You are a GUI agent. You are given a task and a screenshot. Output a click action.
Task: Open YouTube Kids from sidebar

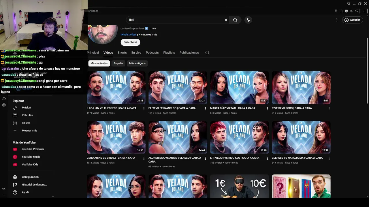[30, 164]
